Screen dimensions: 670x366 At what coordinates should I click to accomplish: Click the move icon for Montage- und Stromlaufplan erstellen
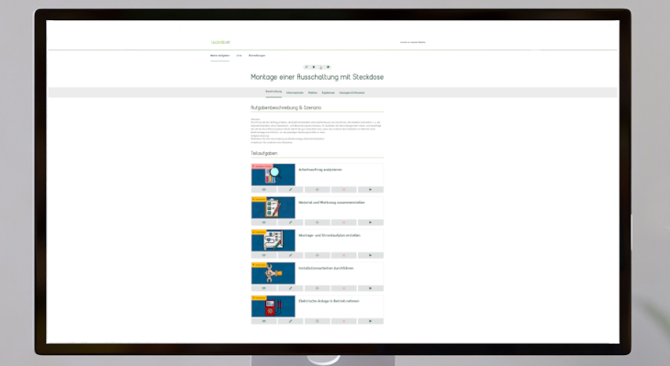(317, 255)
